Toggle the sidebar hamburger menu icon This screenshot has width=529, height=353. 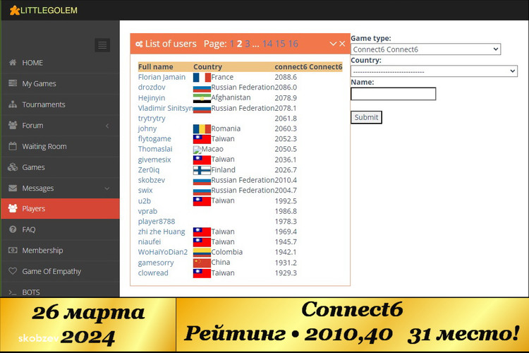103,45
